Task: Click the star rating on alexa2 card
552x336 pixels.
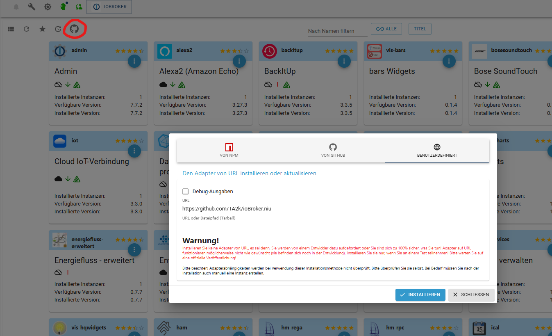Action: click(234, 51)
